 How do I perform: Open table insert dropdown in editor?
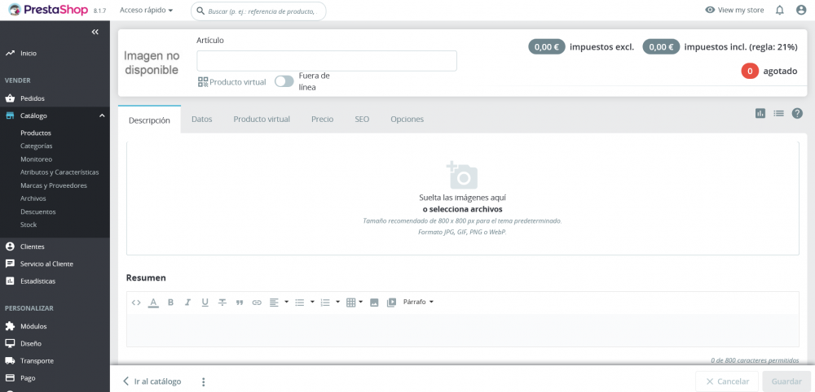(355, 303)
